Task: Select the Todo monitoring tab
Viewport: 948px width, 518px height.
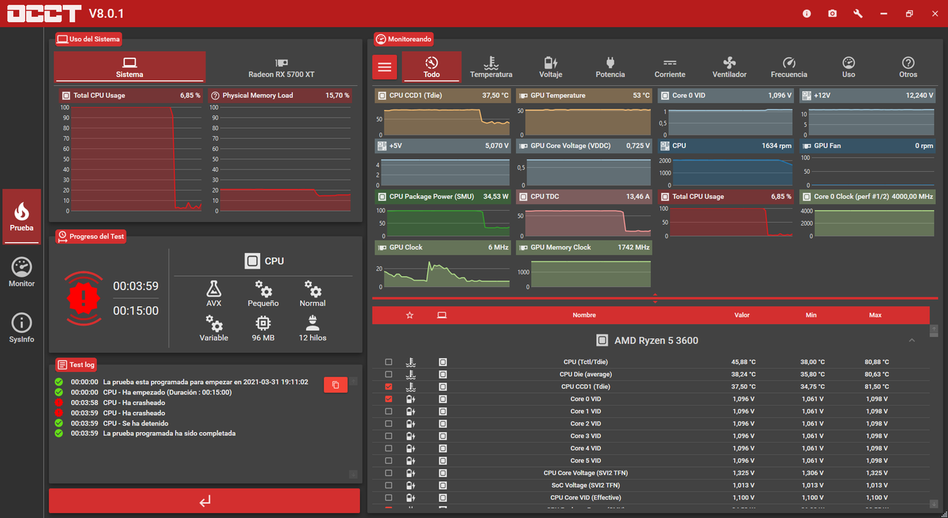Action: [x=432, y=67]
